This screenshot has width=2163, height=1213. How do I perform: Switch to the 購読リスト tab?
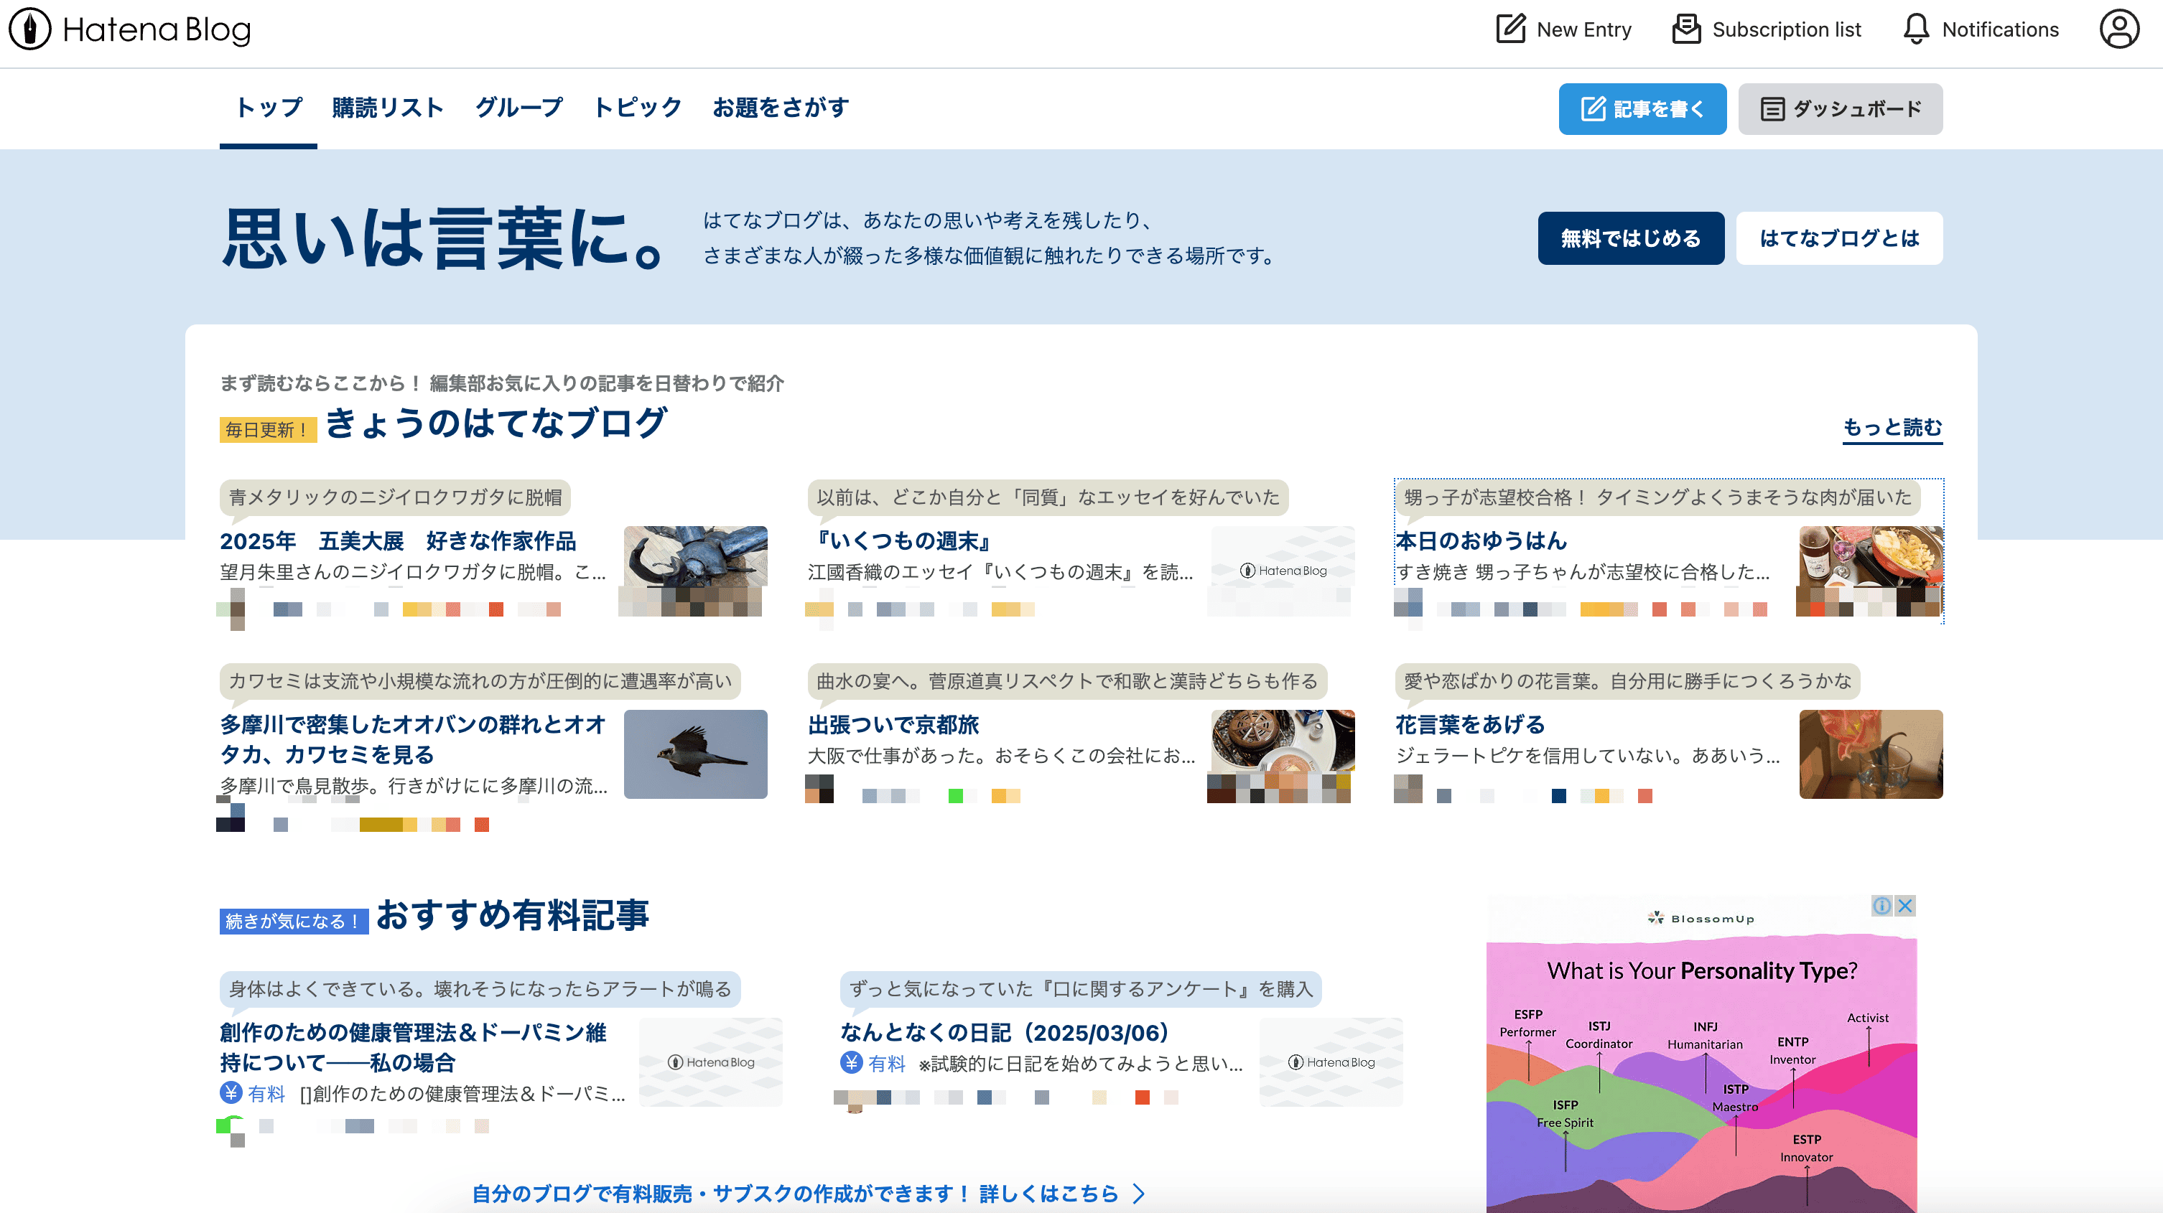coord(387,108)
